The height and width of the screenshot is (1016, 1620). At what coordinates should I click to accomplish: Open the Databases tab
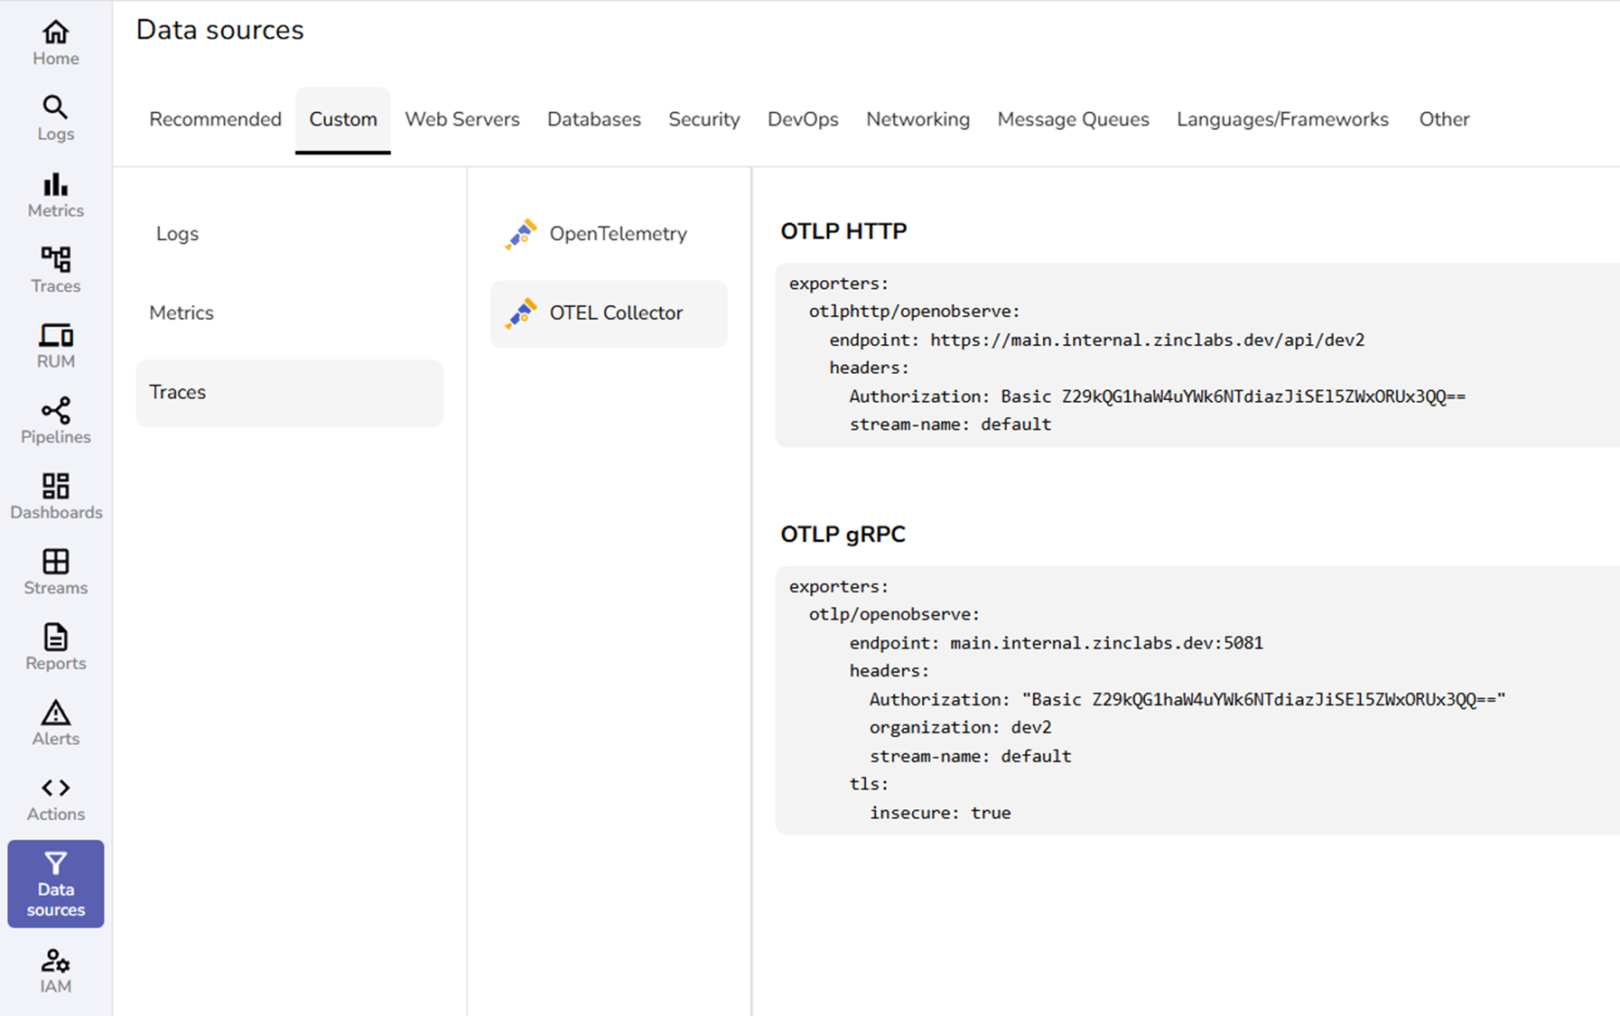593,118
